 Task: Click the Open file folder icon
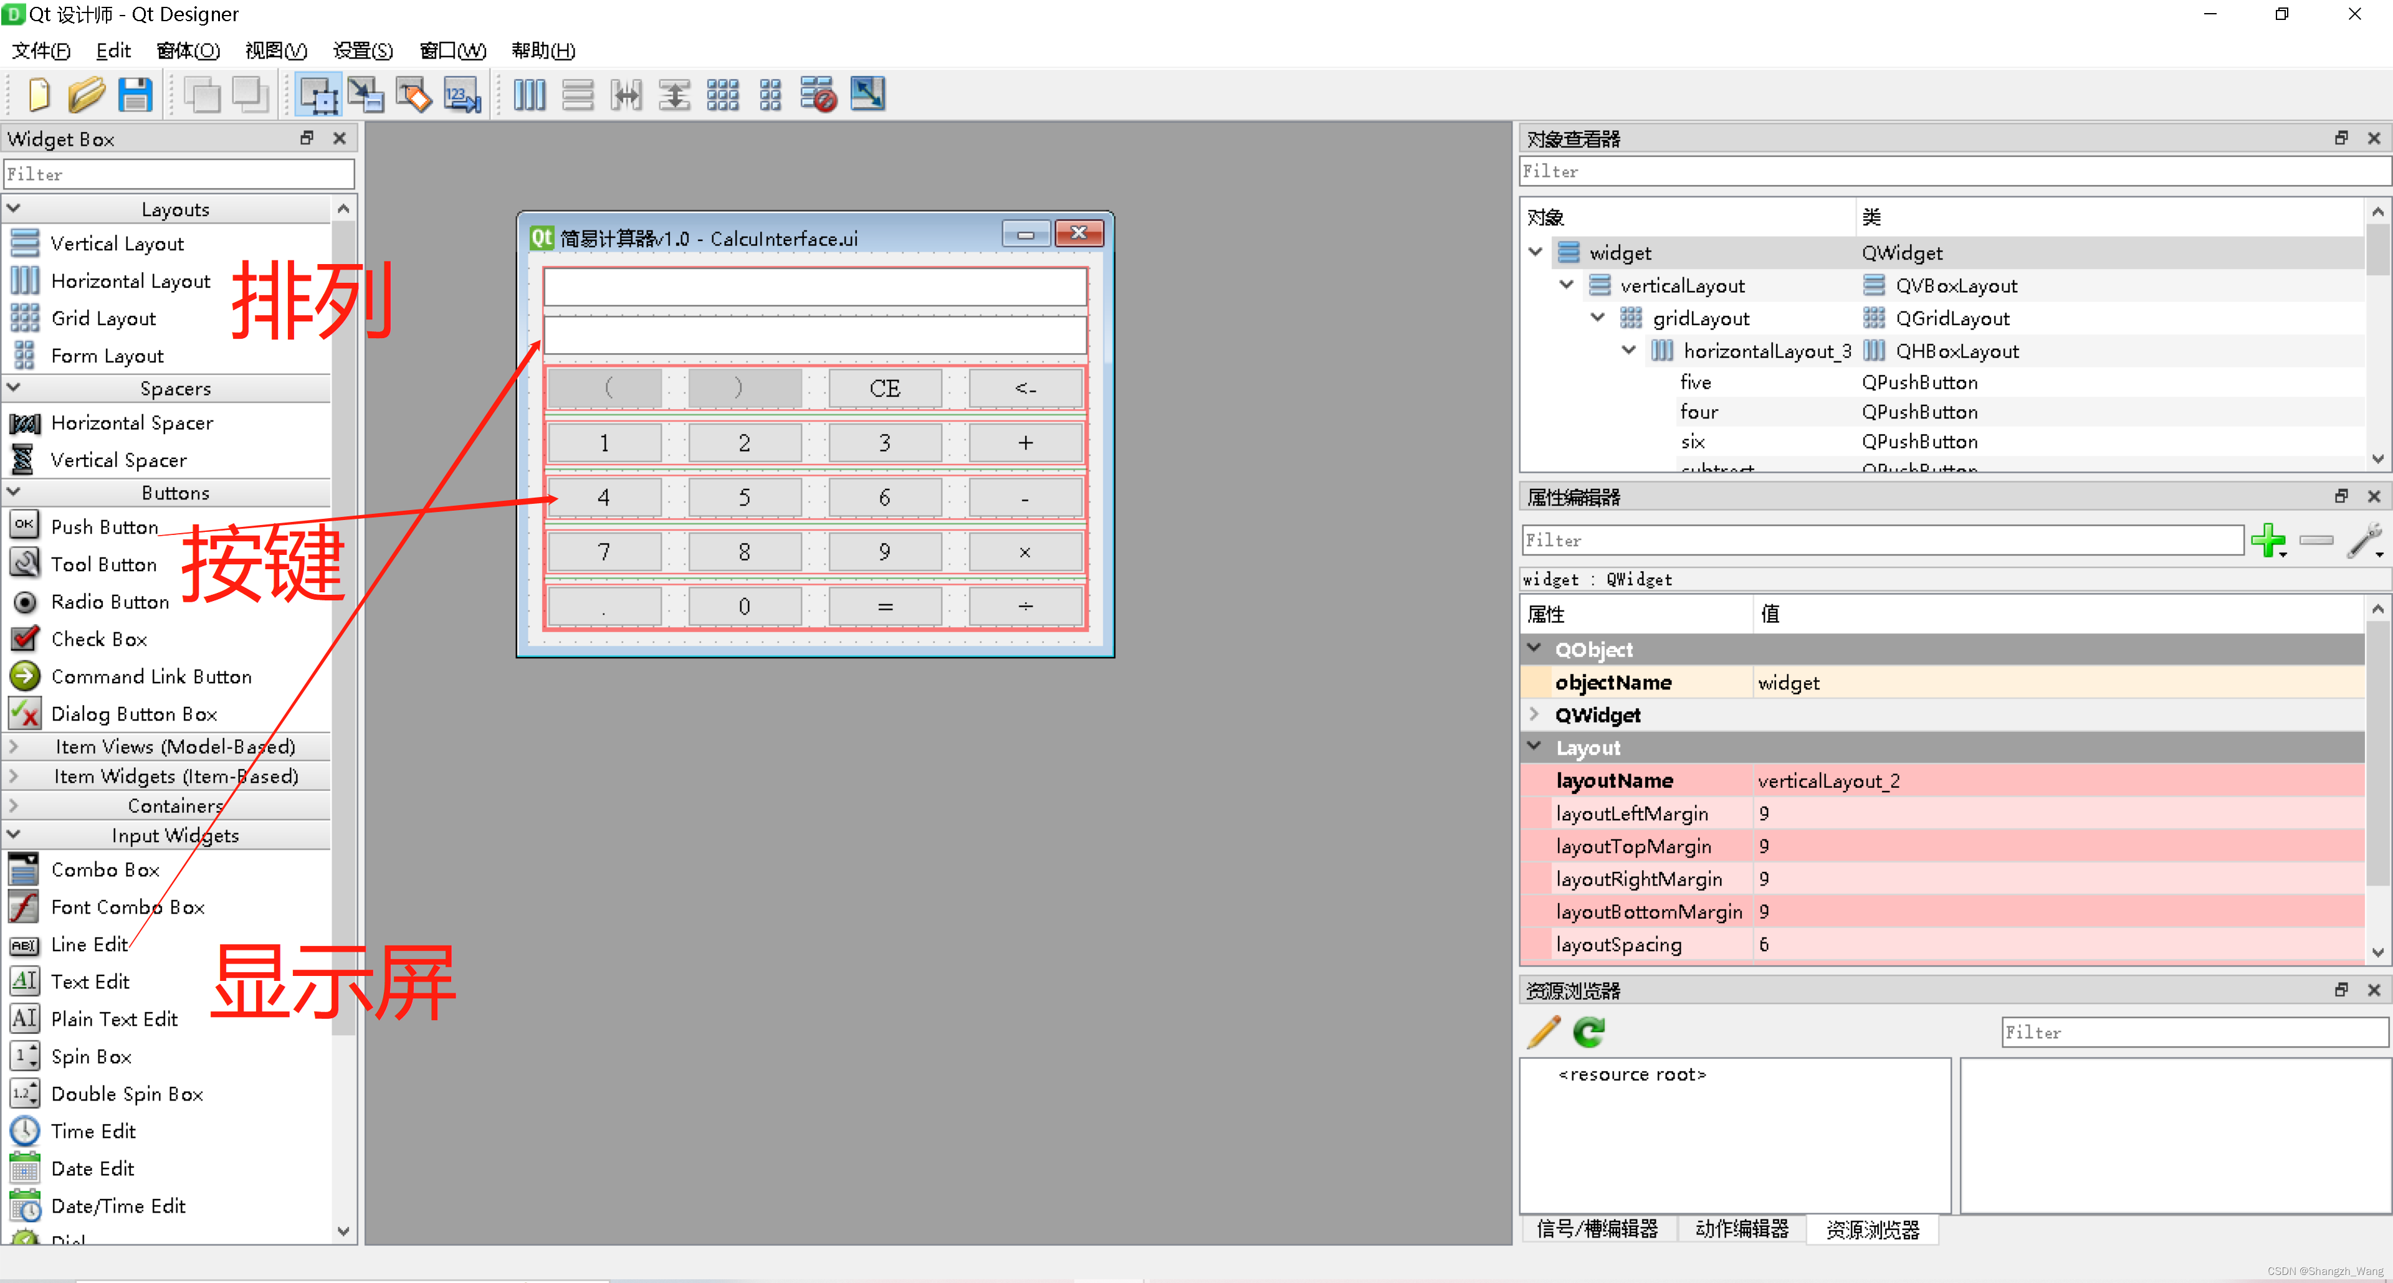coord(85,95)
